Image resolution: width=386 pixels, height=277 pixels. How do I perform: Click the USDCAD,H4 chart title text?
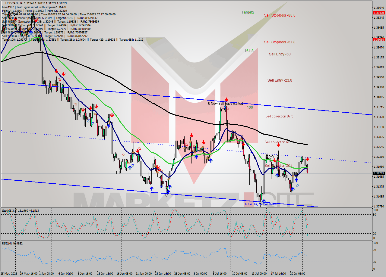point(14,3)
